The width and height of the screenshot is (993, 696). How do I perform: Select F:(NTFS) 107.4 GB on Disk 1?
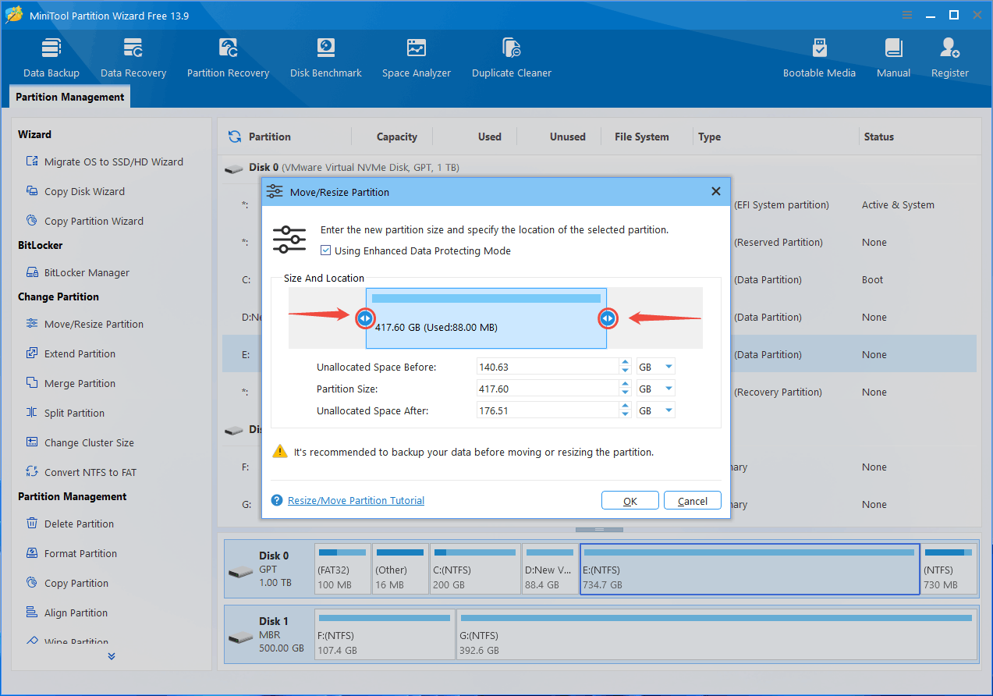tap(385, 634)
